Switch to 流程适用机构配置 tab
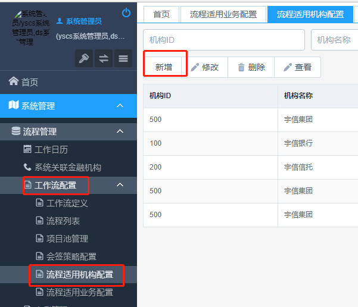 310,14
